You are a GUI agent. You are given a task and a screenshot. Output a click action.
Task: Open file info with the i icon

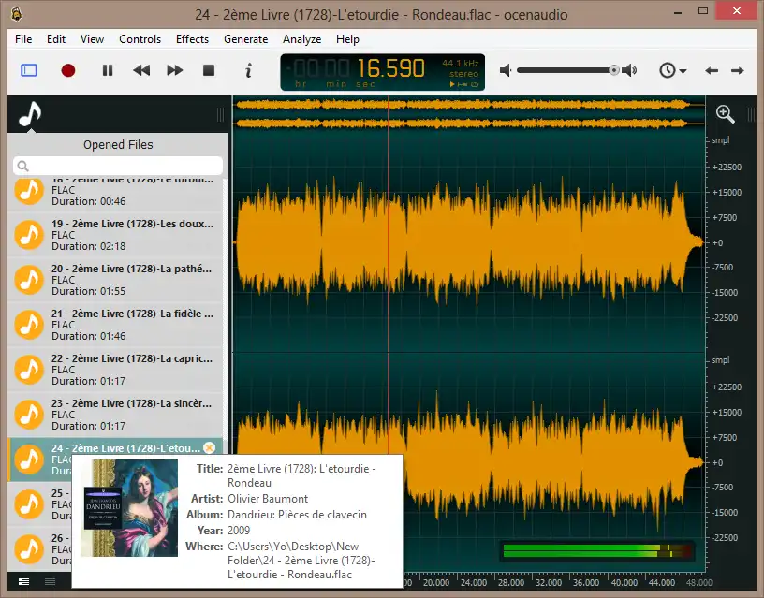pos(247,69)
